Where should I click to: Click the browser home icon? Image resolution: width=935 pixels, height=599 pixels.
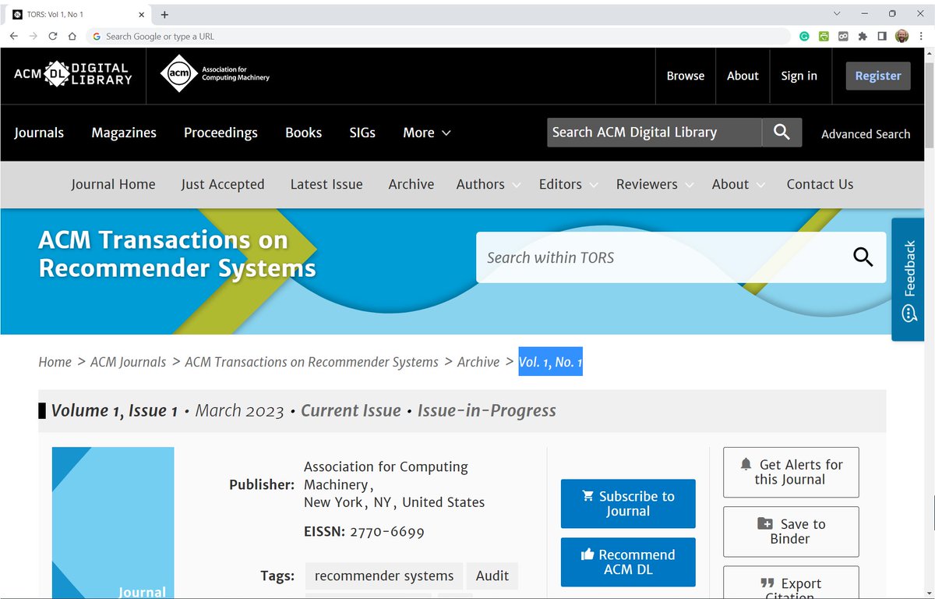click(x=71, y=36)
